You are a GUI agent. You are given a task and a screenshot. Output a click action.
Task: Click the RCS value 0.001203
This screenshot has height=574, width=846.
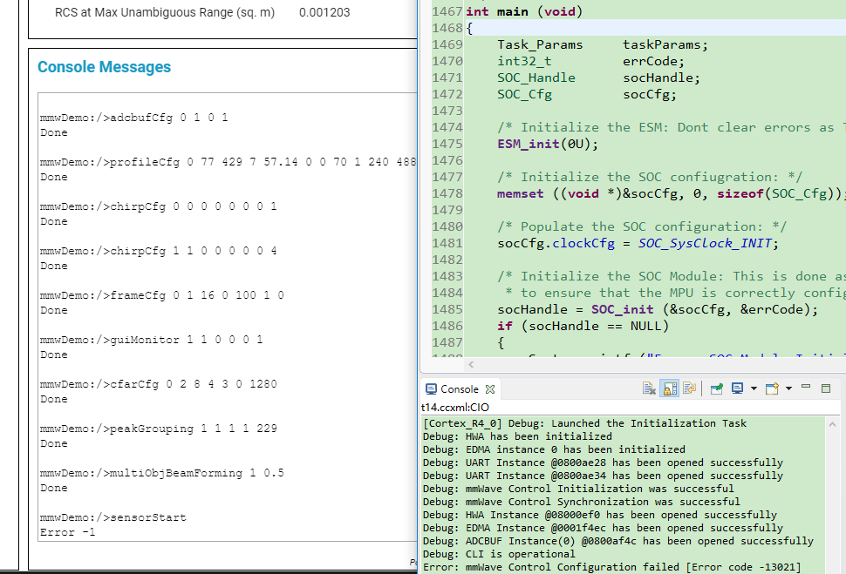pos(324,12)
